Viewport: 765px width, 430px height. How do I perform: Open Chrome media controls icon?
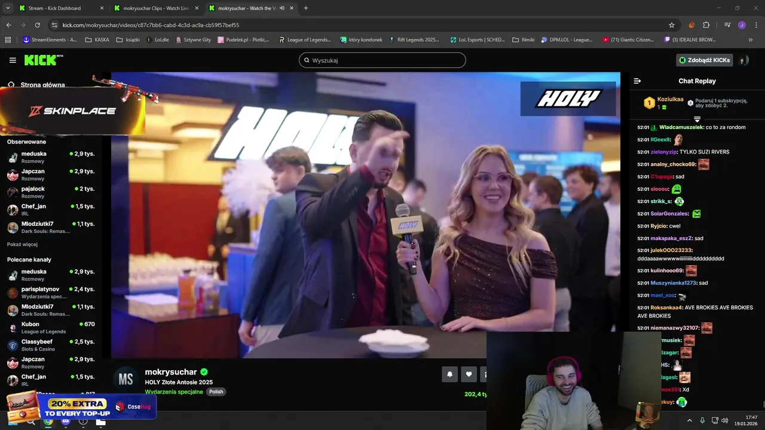[727, 25]
